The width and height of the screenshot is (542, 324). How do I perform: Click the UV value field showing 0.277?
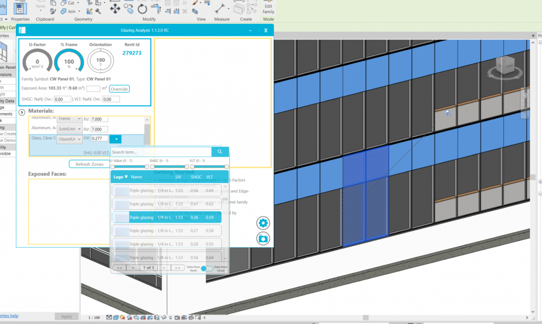click(100, 138)
